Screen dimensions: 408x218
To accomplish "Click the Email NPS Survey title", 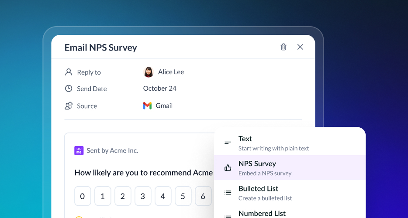I will pyautogui.click(x=101, y=48).
